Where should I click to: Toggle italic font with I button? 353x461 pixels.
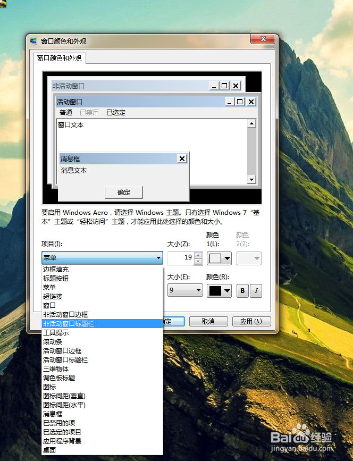256,291
